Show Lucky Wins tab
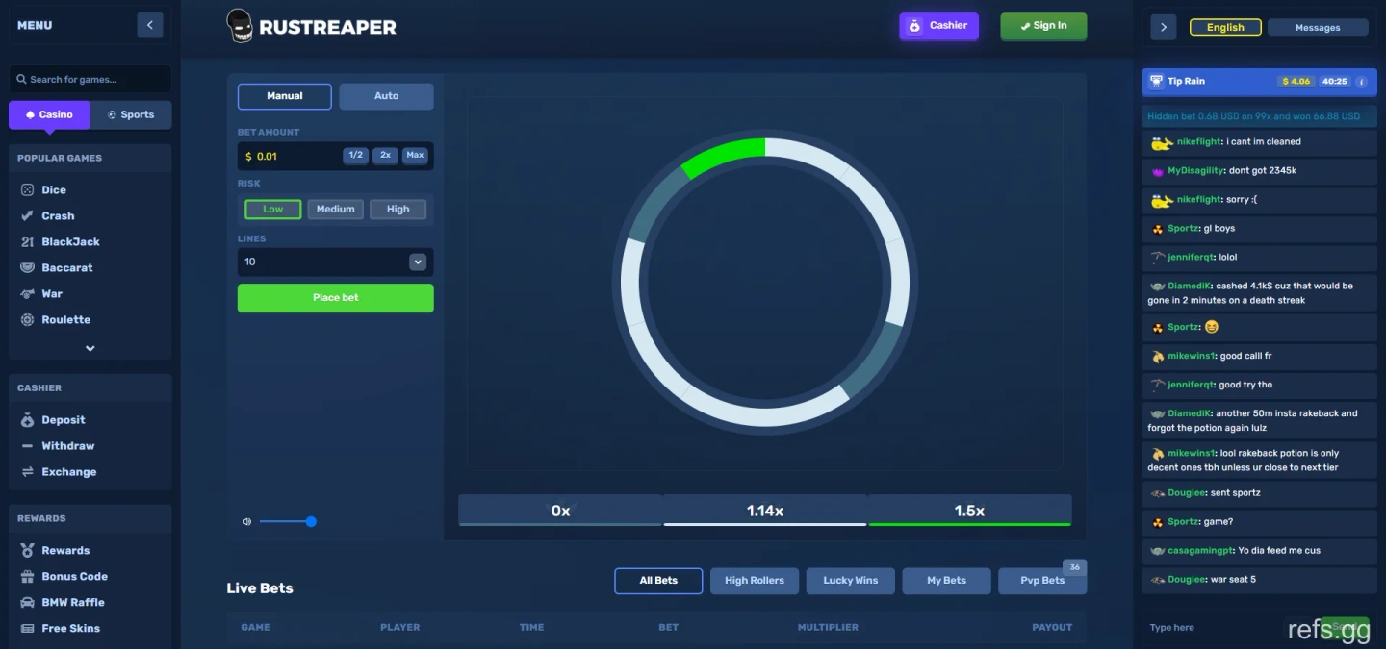The image size is (1386, 649). pos(851,581)
